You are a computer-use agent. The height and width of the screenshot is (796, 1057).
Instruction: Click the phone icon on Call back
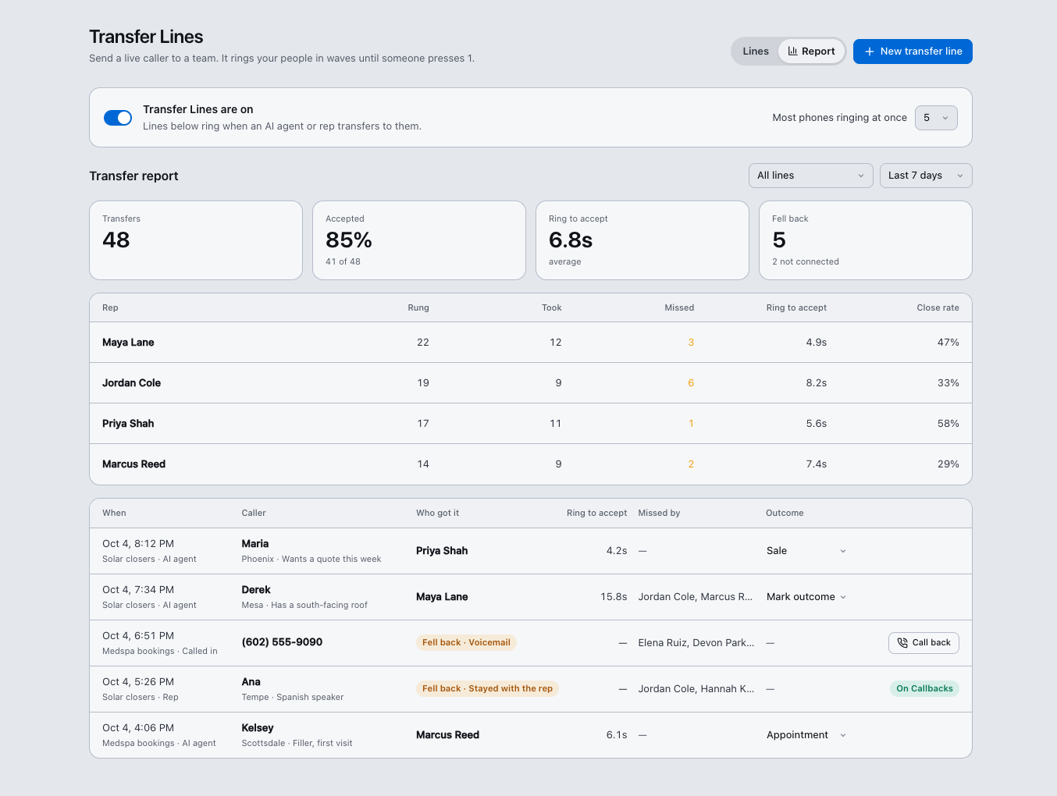point(902,643)
